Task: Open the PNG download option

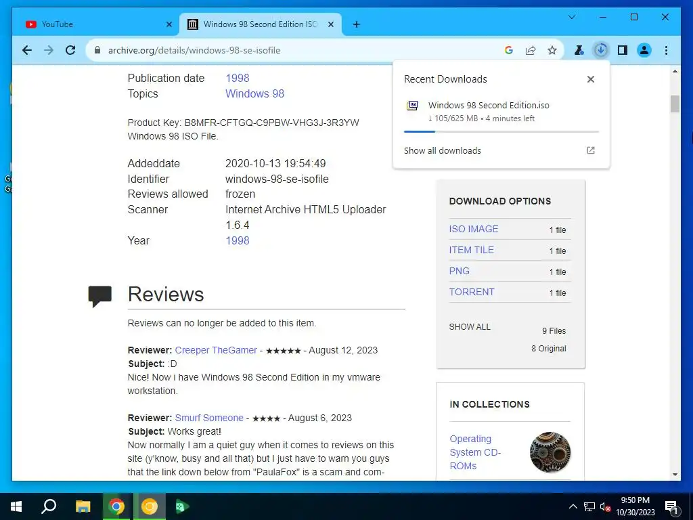Action: 460,271
